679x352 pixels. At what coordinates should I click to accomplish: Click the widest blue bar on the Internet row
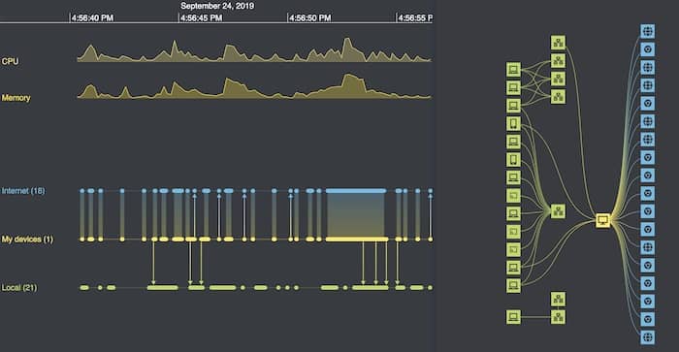pyautogui.click(x=356, y=190)
